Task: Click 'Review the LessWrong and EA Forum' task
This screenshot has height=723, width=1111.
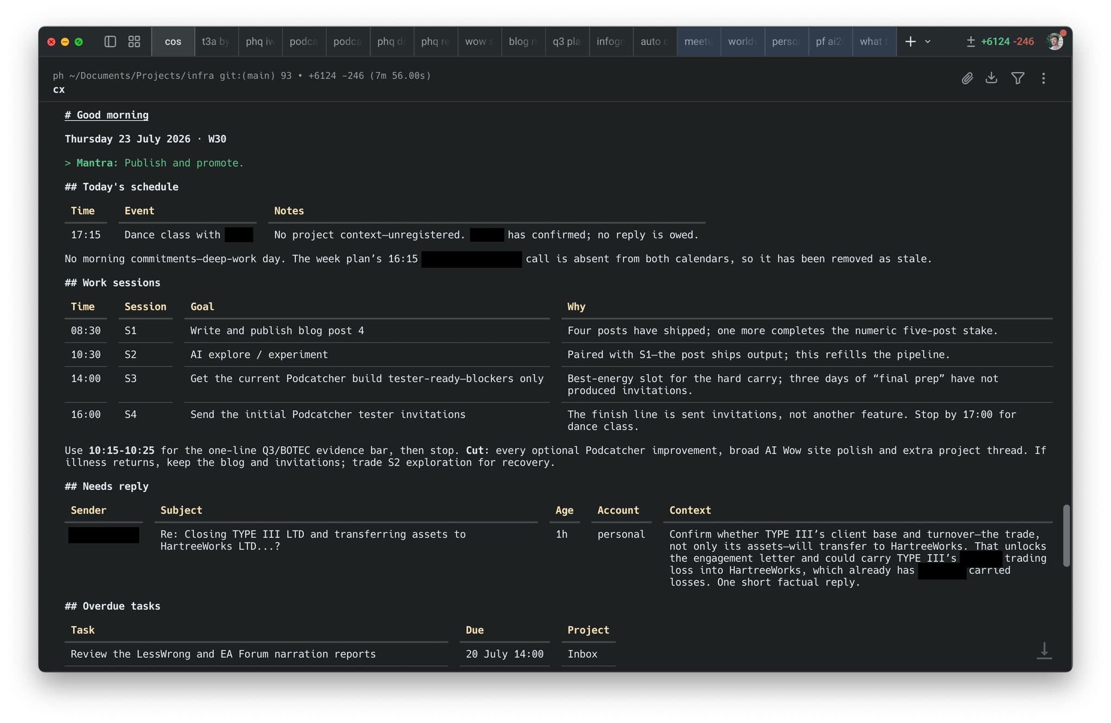Action: coord(223,654)
